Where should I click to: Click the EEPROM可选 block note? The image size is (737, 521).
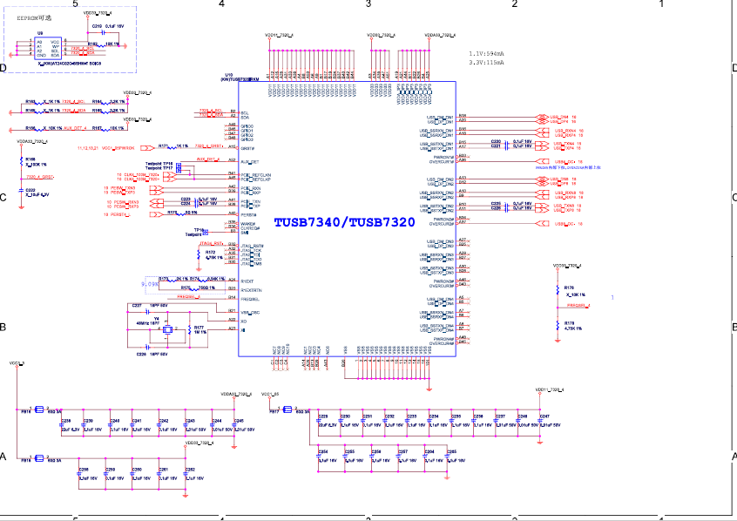(x=34, y=18)
